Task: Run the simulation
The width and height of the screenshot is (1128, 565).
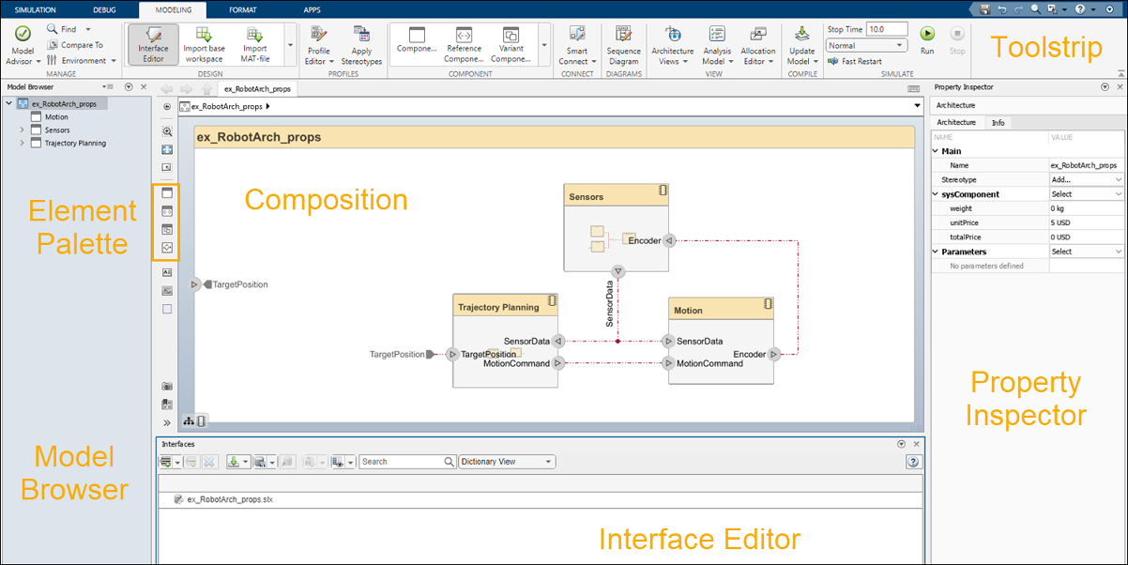Action: tap(927, 39)
